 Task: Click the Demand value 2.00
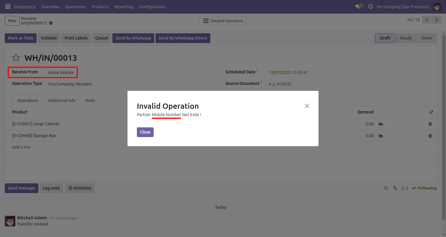pyautogui.click(x=369, y=124)
